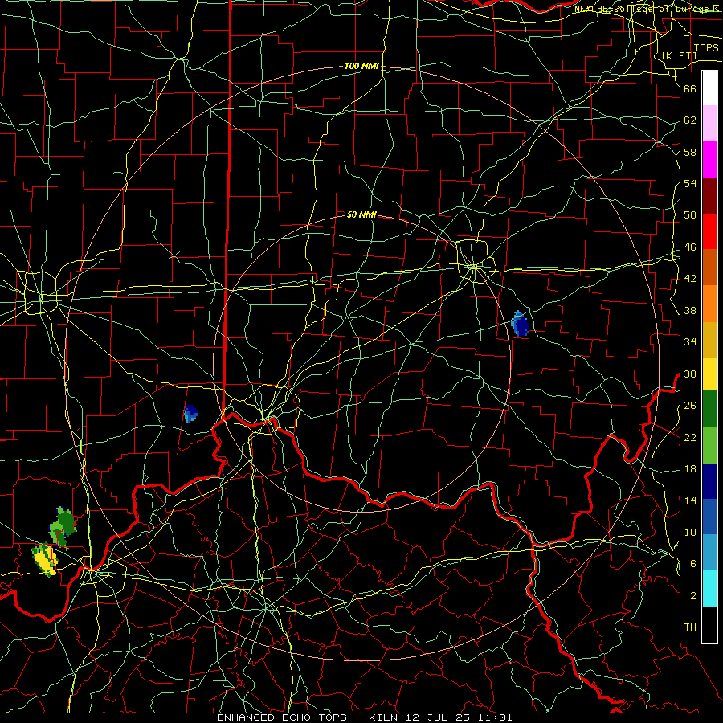Click the '58' legend value

[x=690, y=152]
